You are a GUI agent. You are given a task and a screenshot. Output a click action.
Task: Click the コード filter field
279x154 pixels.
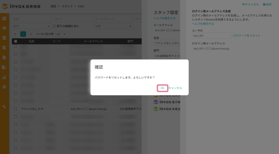(x=73, y=19)
